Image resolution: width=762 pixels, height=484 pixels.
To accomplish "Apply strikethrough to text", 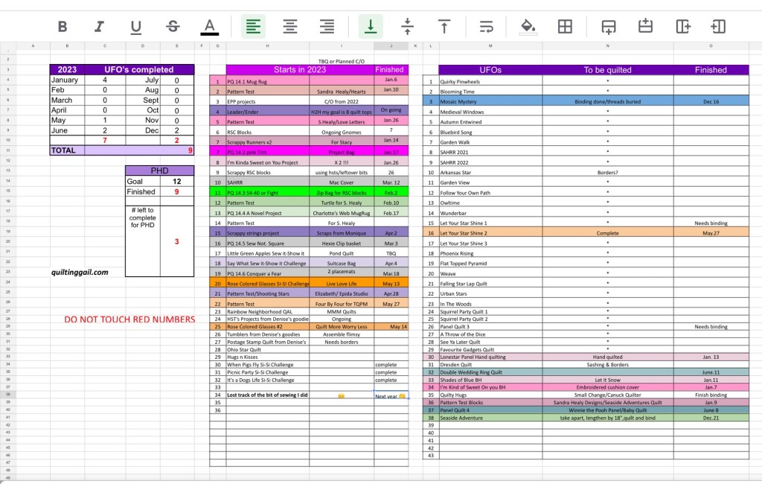I will [173, 27].
